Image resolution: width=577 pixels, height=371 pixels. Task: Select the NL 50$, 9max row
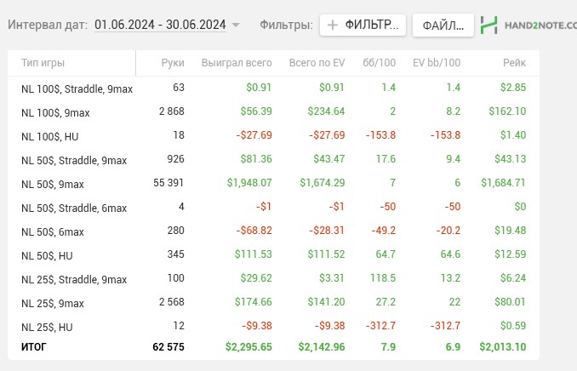(53, 184)
